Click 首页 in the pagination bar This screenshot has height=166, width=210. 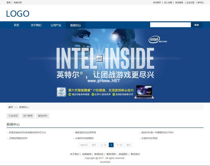[x=94, y=145]
